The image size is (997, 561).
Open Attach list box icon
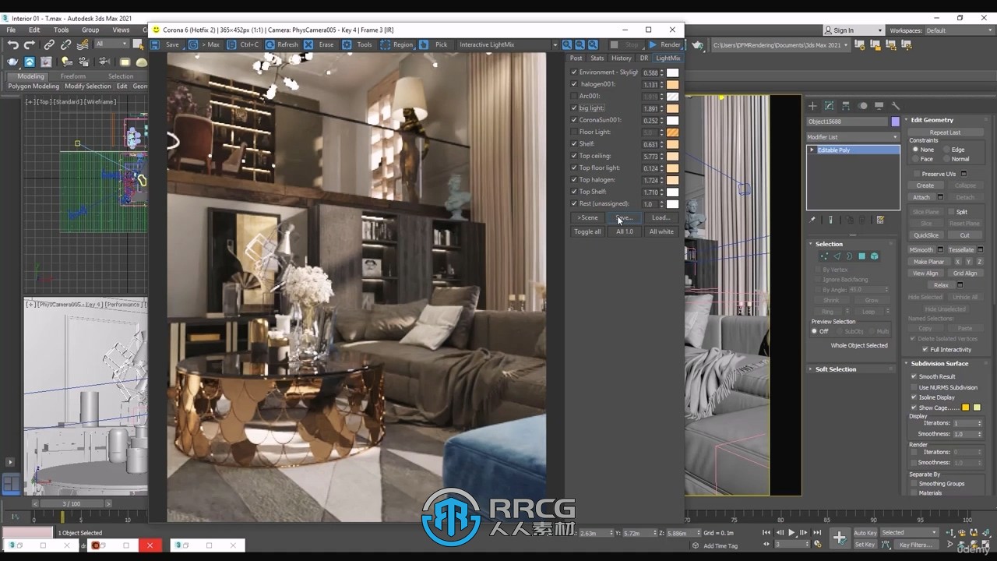940,197
